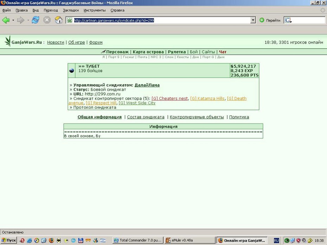Open the Google search engine selector

288,20
